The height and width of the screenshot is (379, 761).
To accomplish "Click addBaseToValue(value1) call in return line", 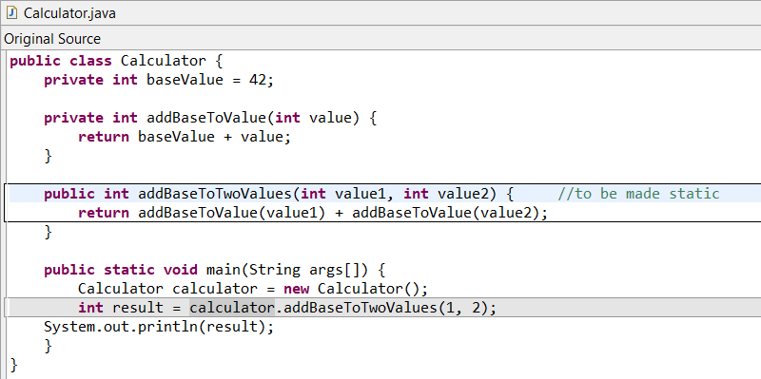I will click(231, 213).
